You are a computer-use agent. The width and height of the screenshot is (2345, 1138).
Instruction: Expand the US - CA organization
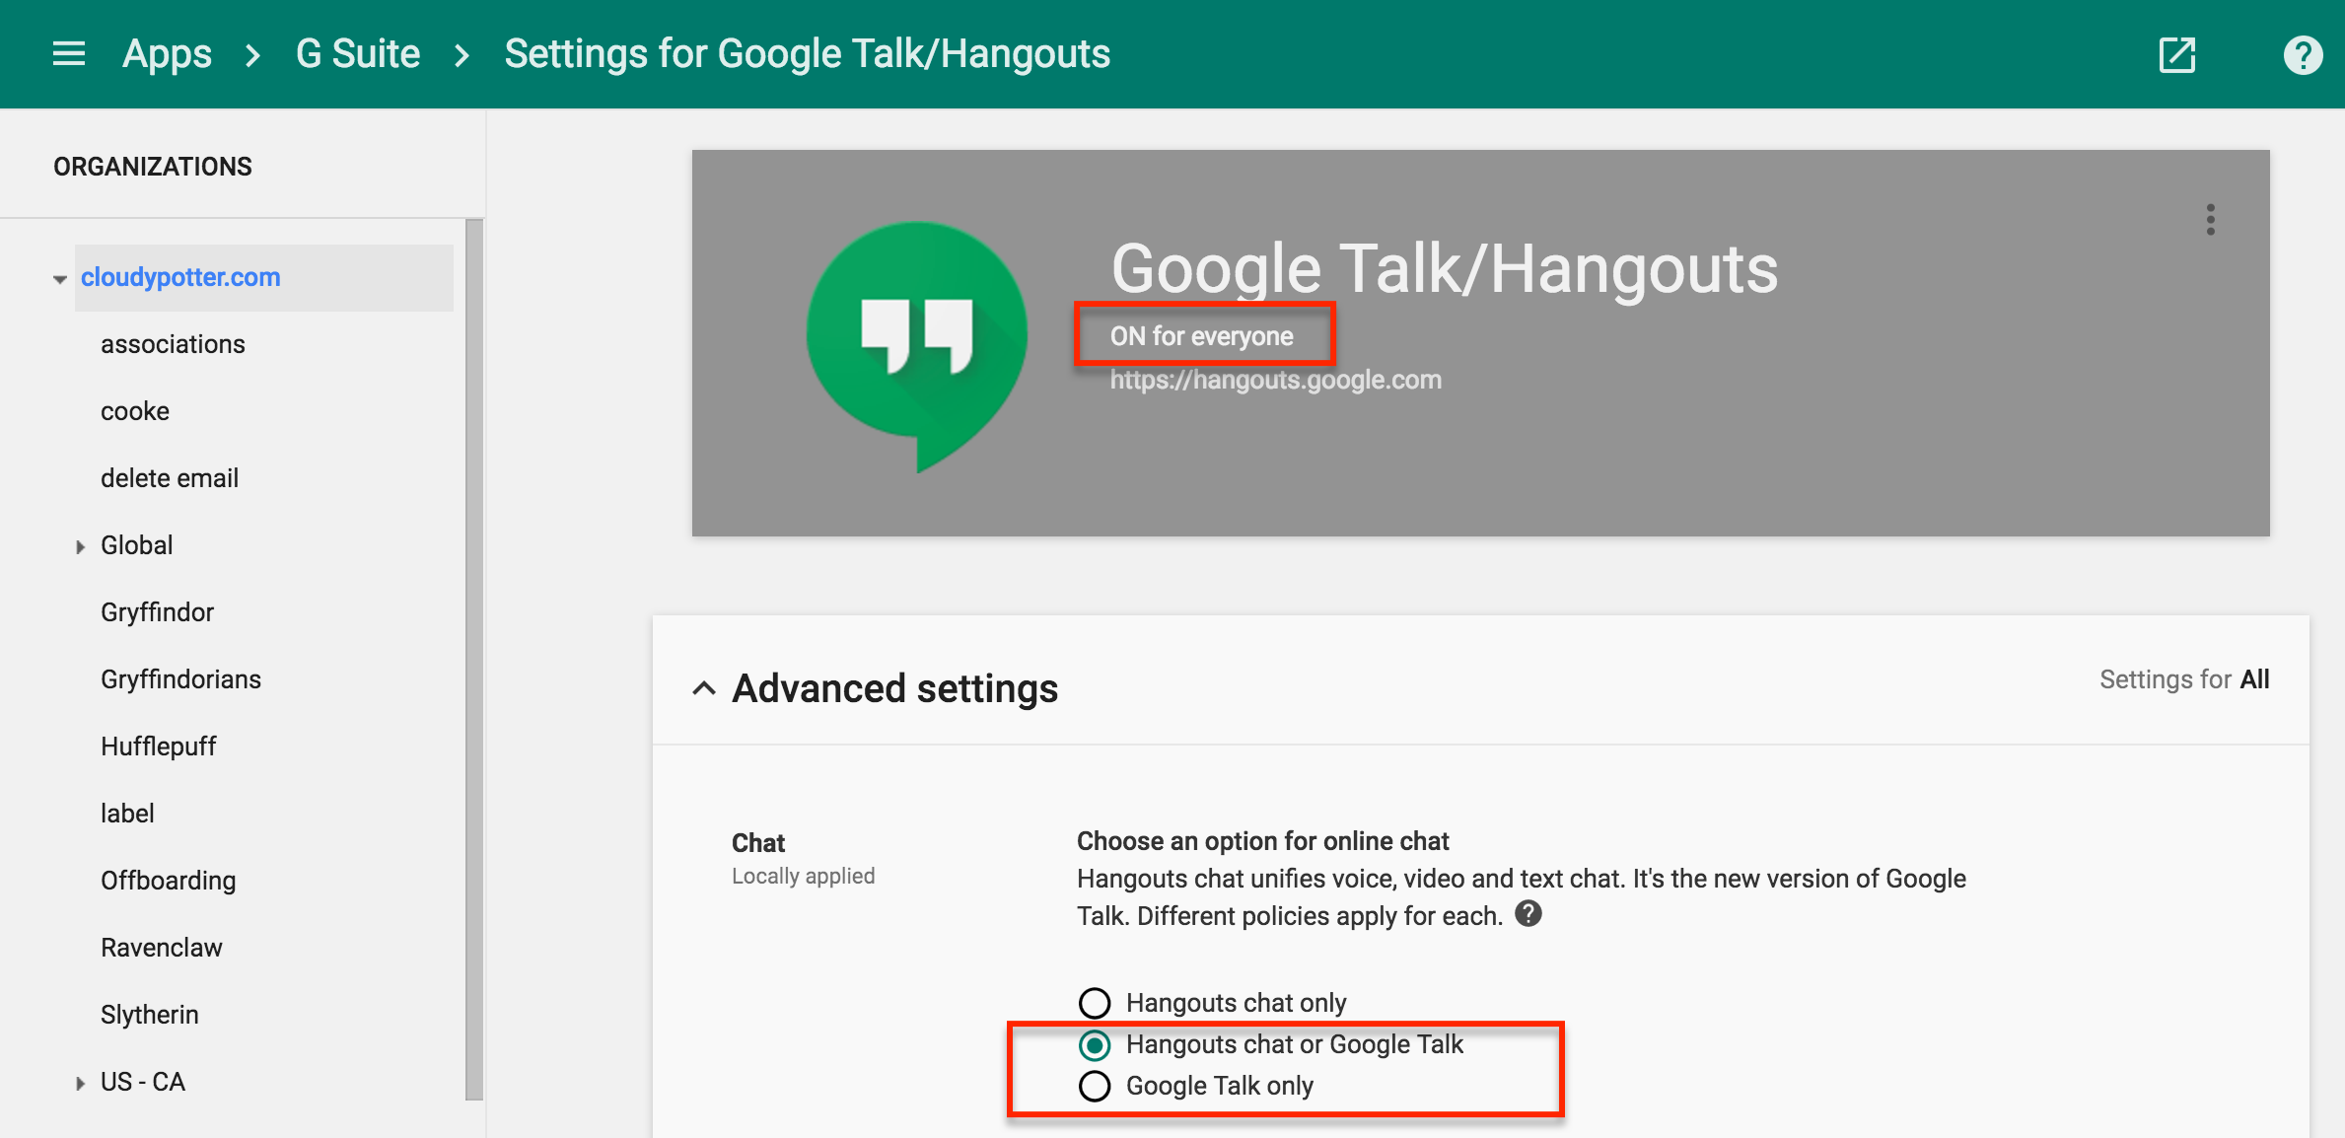[81, 1083]
